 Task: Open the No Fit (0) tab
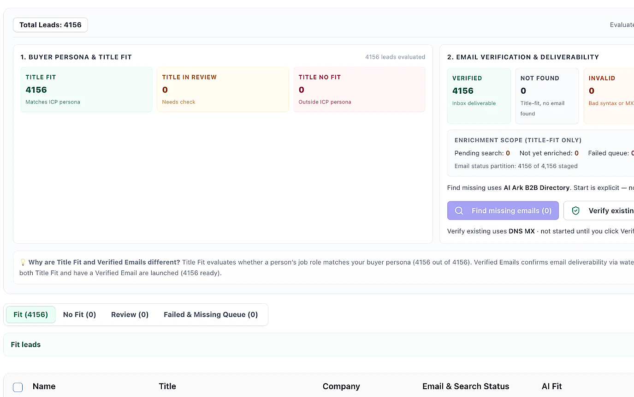pos(79,314)
